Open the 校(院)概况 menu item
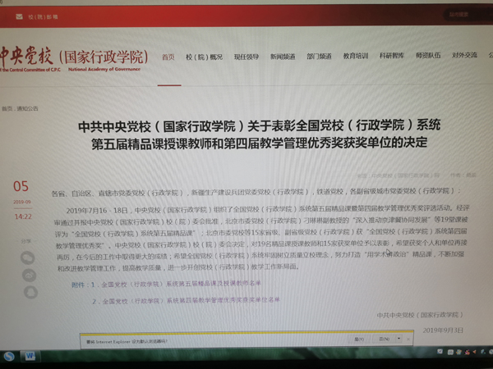Image resolution: width=493 pixels, height=369 pixels. pyautogui.click(x=204, y=57)
